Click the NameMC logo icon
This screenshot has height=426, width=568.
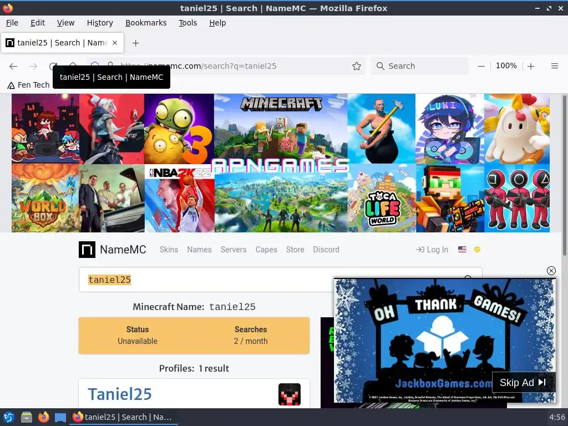87,250
